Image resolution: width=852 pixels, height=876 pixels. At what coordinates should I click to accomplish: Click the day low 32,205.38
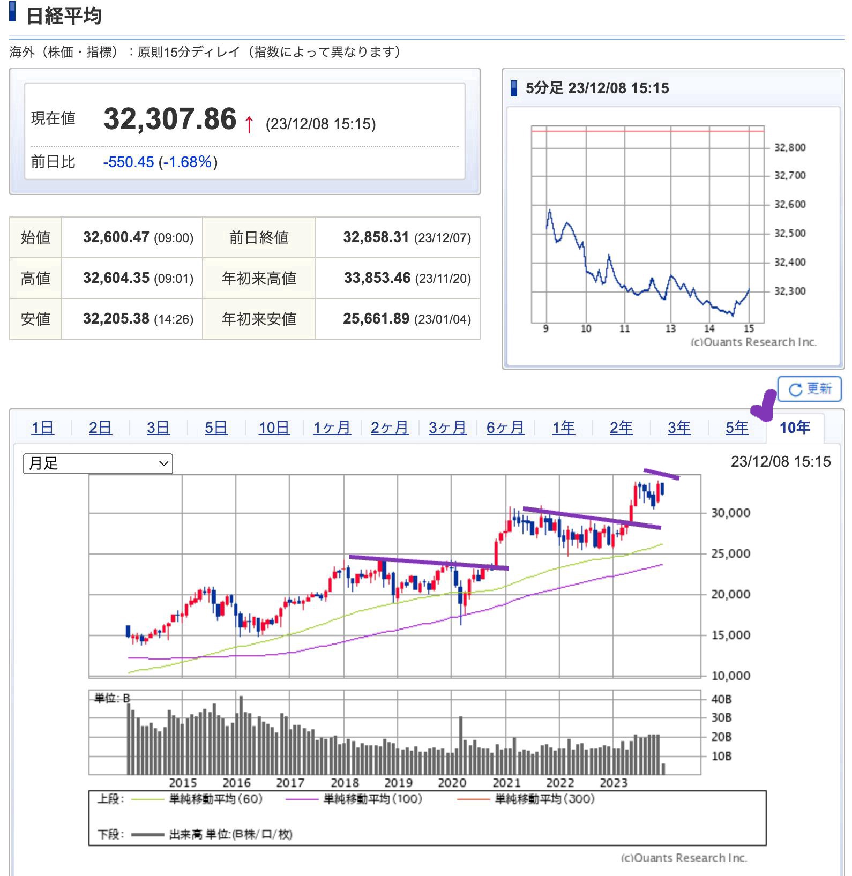(x=116, y=319)
